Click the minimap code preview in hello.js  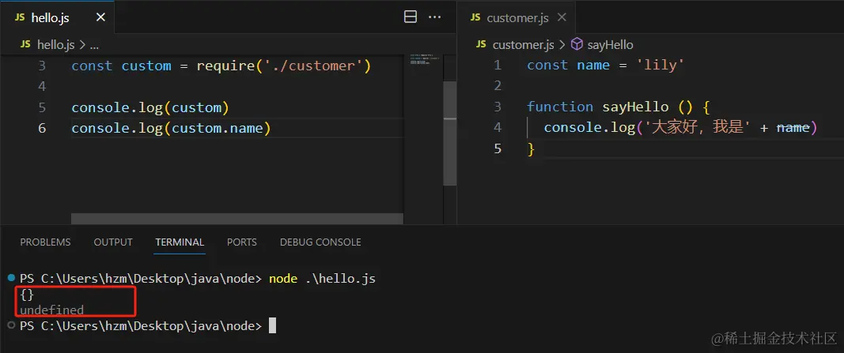pyautogui.click(x=424, y=60)
